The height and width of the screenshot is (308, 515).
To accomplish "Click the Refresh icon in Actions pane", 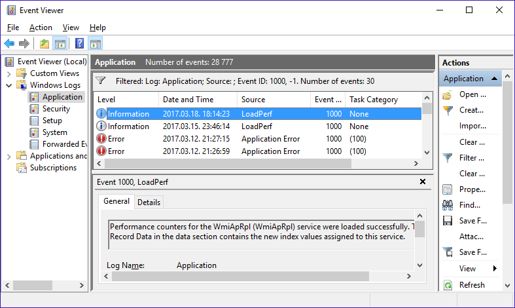I will 448,285.
